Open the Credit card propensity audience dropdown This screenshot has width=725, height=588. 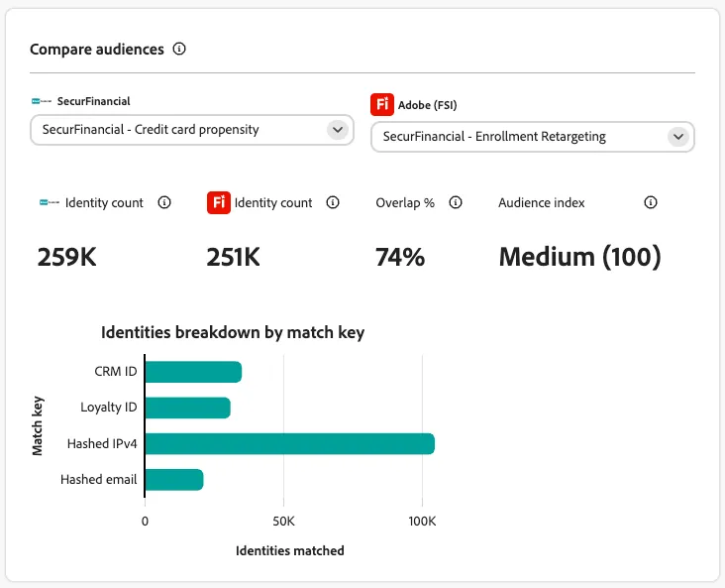192,130
